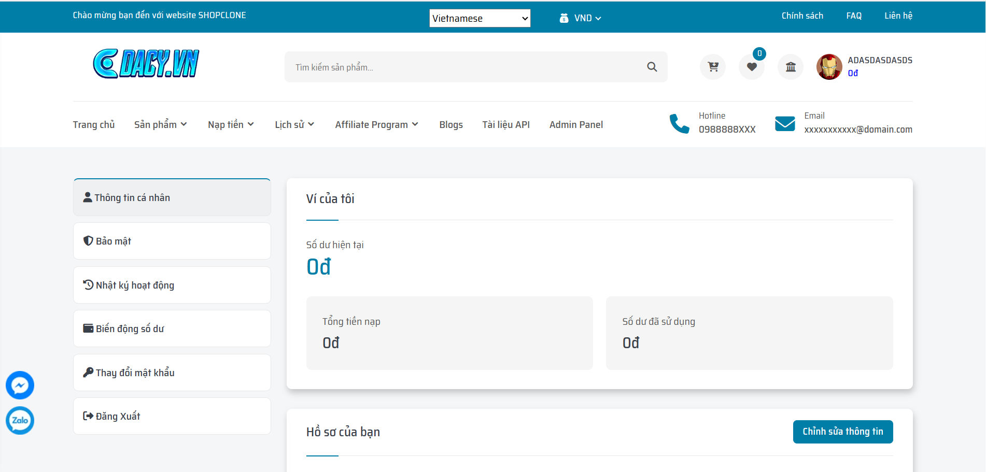Expand the VND currency selector

point(581,18)
